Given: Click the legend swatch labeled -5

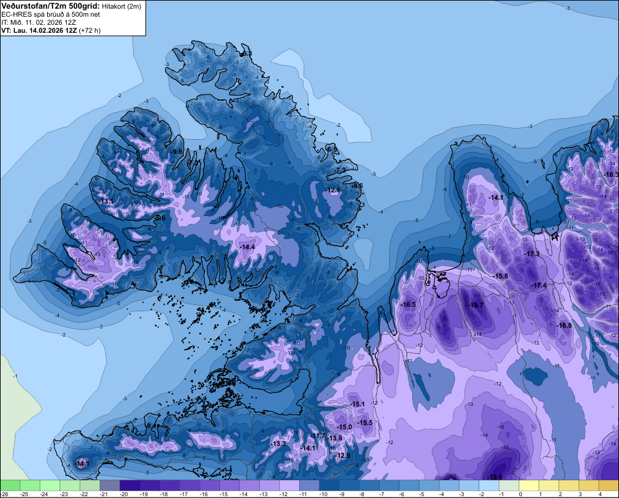Looking at the screenshot, I should tap(429, 485).
